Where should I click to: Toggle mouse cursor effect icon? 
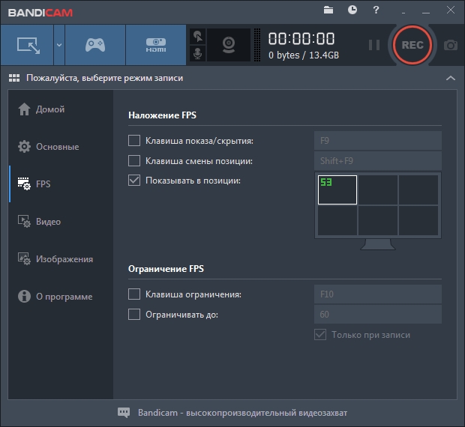point(197,36)
